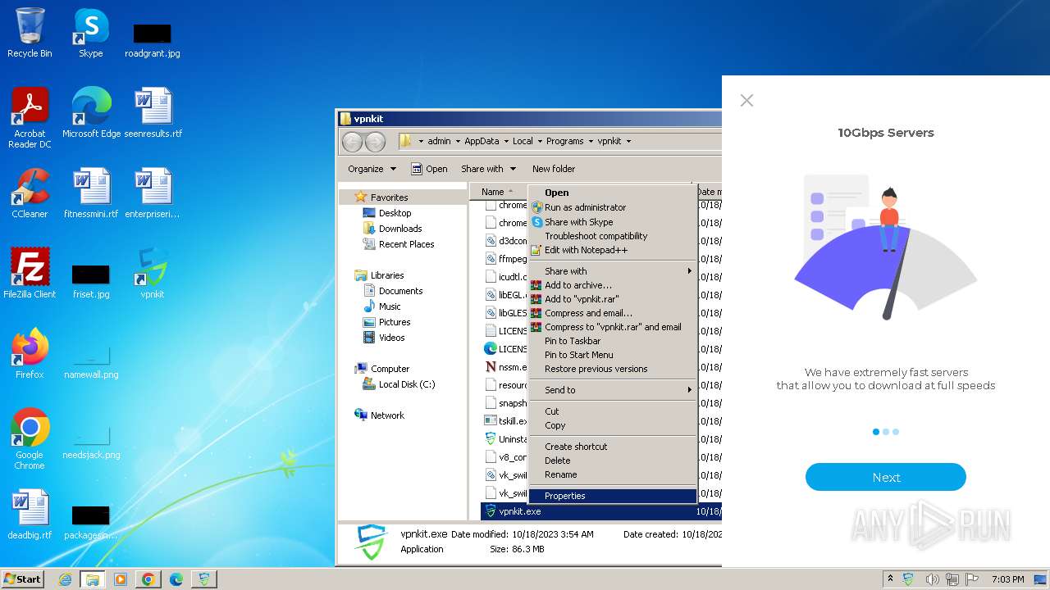This screenshot has height=590, width=1050.
Task: Click the File Explorer taskbar icon
Action: coord(93,579)
